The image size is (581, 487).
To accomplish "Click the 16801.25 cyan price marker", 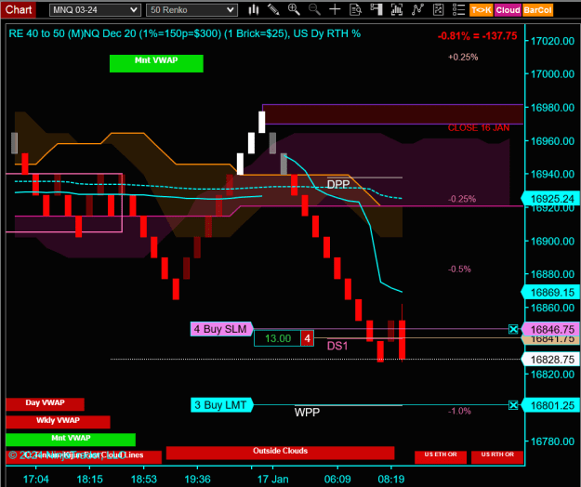I will (550, 405).
